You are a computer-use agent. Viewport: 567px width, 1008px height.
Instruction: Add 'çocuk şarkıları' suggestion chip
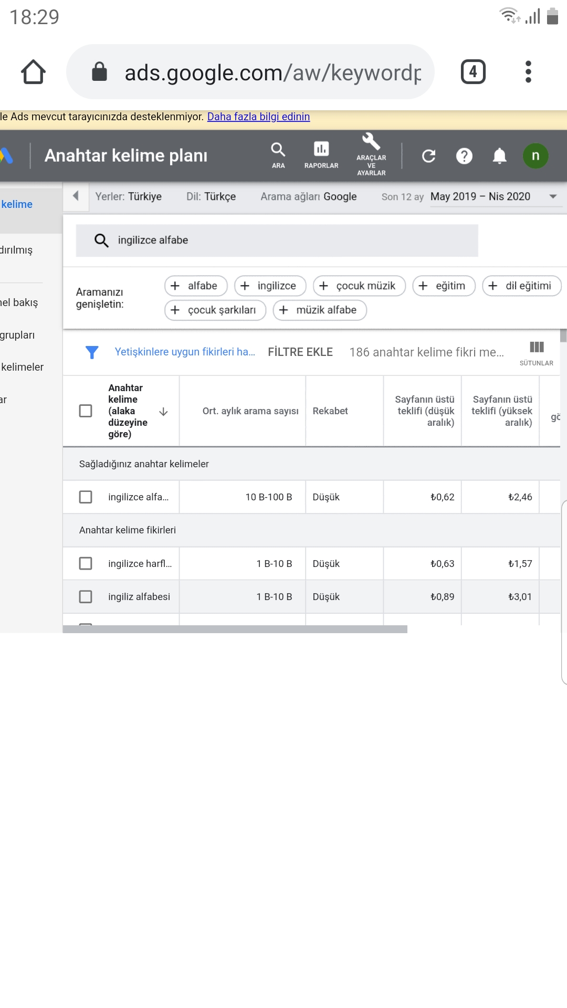(215, 310)
